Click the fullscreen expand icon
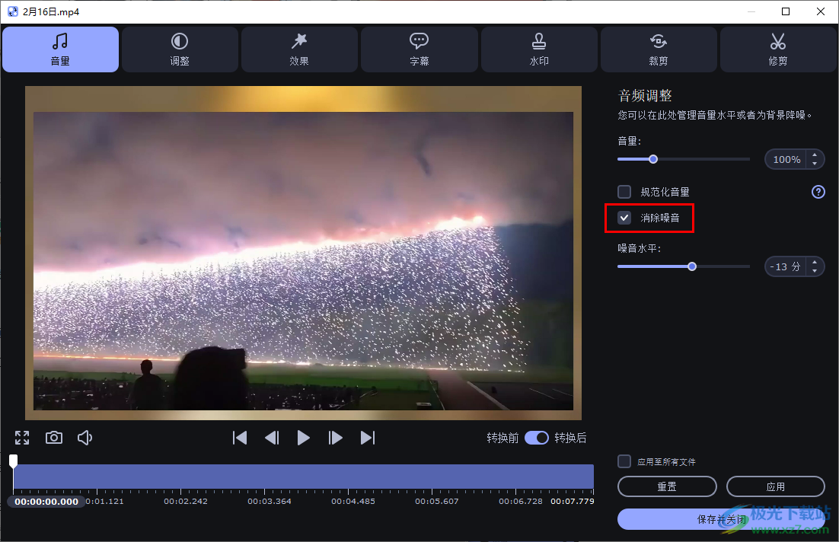This screenshot has width=839, height=542. [x=22, y=438]
